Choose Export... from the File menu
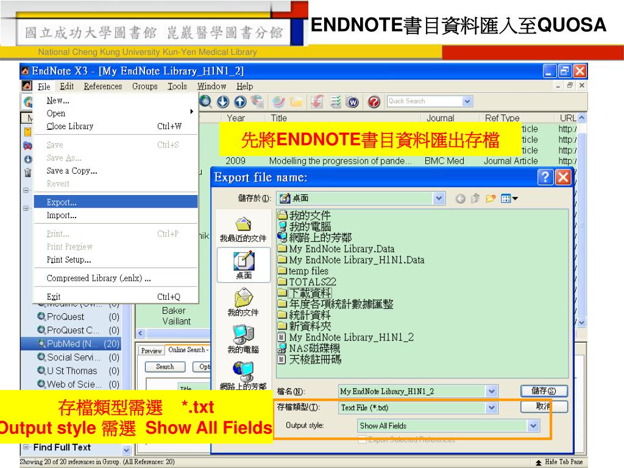Image resolution: width=624 pixels, height=468 pixels. click(x=116, y=202)
